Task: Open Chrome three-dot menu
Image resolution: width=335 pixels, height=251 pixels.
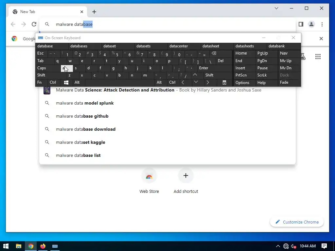Action: tap(322, 24)
